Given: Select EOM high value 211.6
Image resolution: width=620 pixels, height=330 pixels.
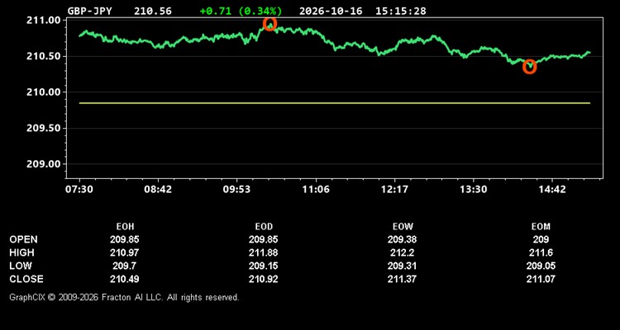Looking at the screenshot, I should [x=541, y=252].
